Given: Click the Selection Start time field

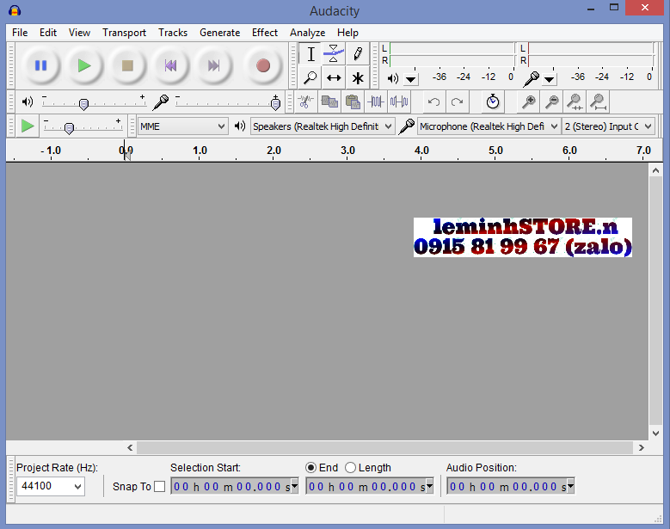Looking at the screenshot, I should click(234, 486).
